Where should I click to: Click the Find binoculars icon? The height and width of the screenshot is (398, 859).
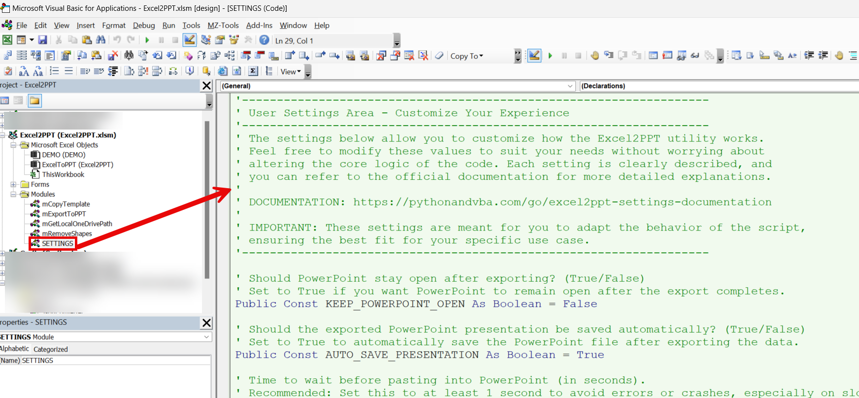pos(101,40)
